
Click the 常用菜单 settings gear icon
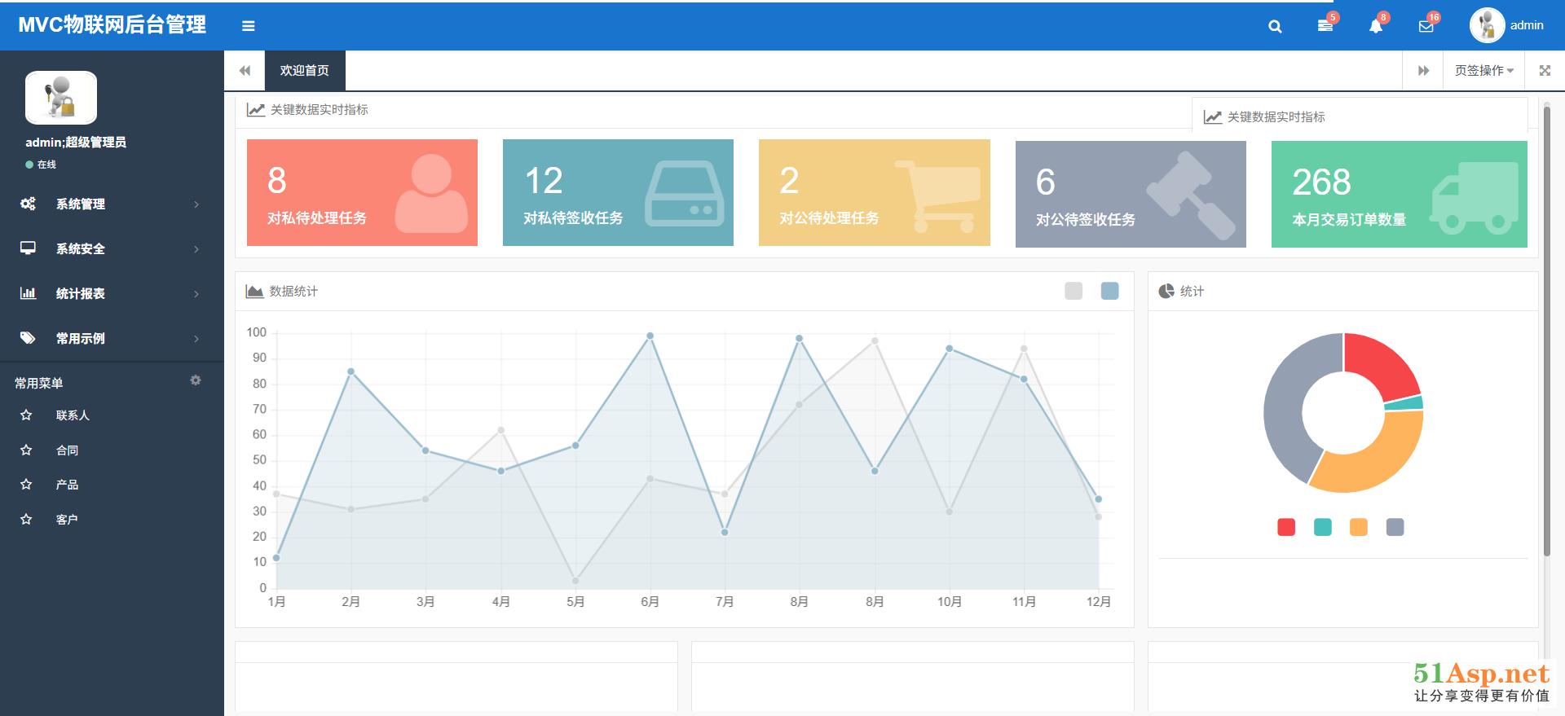196,380
